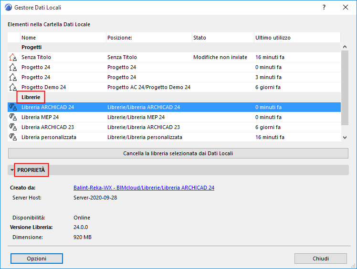Click the Online availability value
357x269 pixels.
(82, 218)
